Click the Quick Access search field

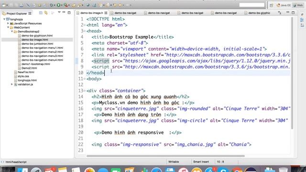(252, 5)
